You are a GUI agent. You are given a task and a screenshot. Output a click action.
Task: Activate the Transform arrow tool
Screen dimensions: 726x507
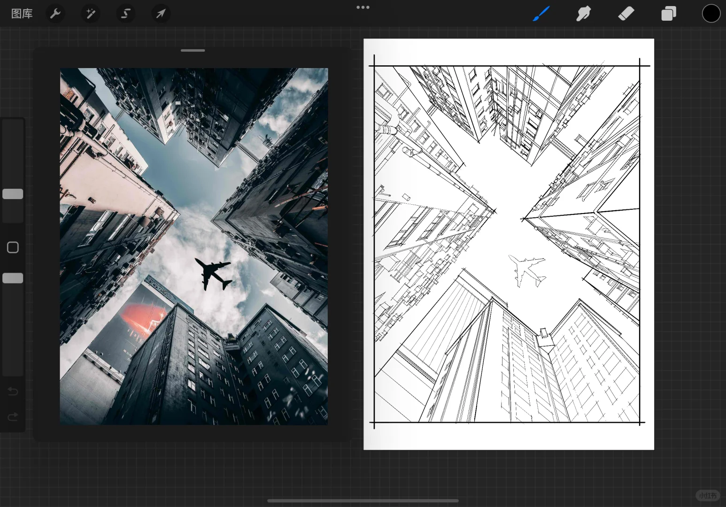[161, 14]
